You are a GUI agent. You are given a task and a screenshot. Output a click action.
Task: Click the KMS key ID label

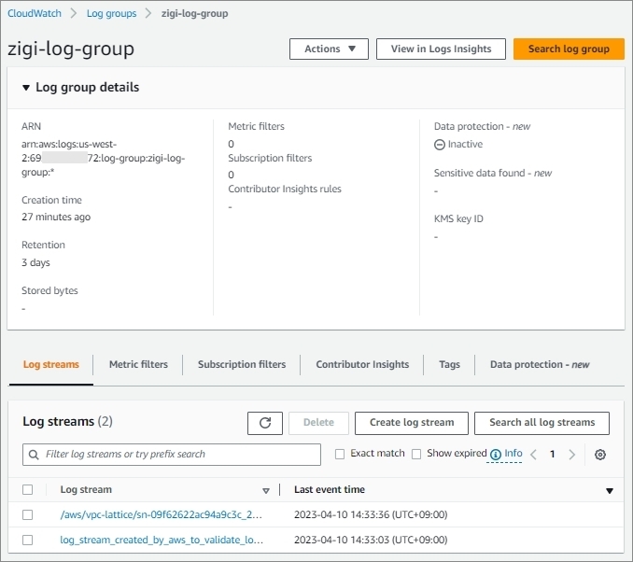458,218
